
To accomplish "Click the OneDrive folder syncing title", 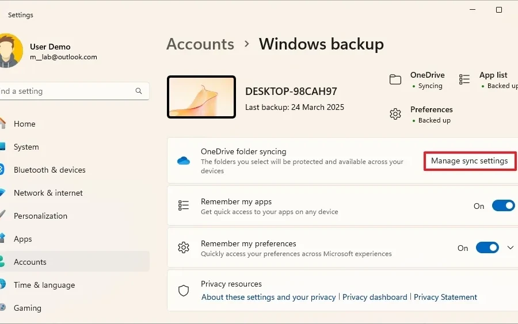I will [243, 151].
